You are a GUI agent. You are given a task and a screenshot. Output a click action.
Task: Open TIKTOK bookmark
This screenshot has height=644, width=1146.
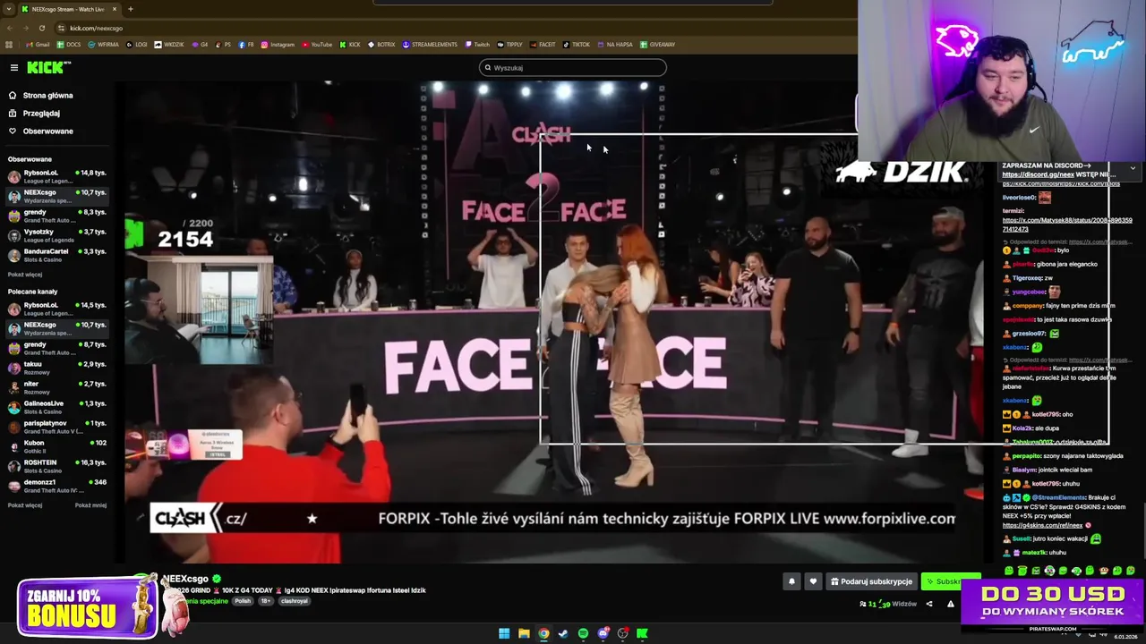click(577, 45)
